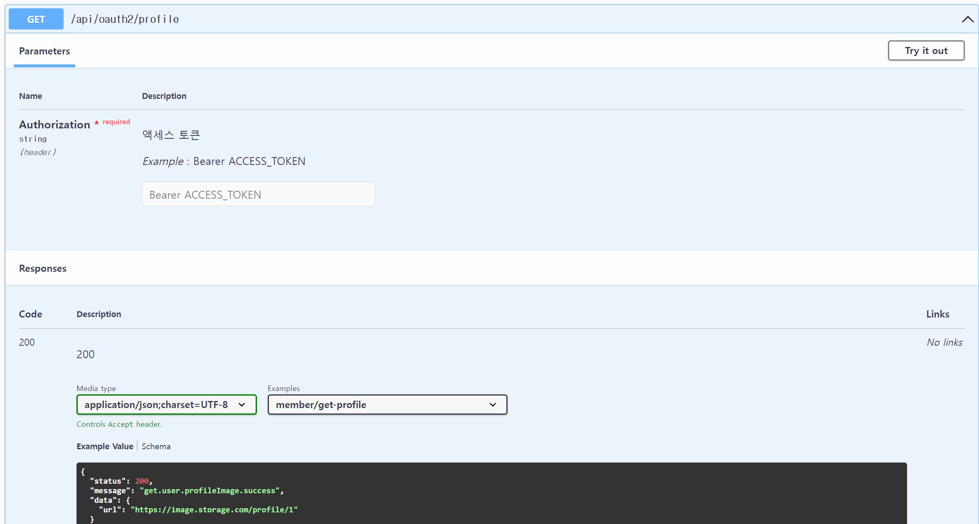Click the Responses section header
The width and height of the screenshot is (979, 524).
click(43, 268)
